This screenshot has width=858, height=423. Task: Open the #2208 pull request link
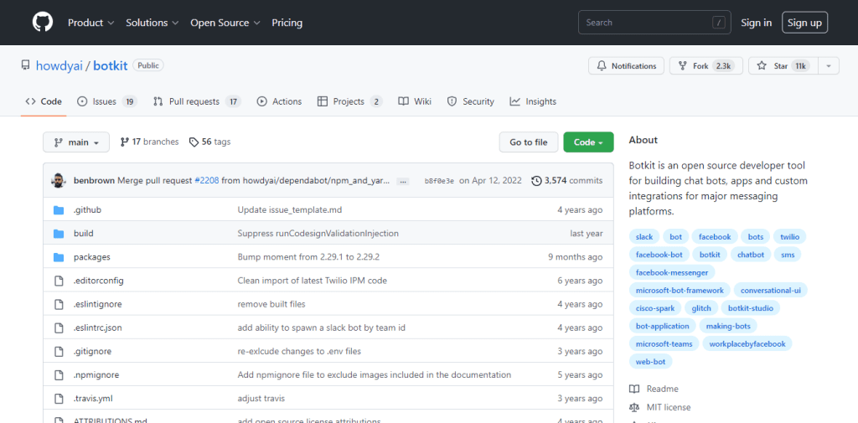tap(207, 181)
